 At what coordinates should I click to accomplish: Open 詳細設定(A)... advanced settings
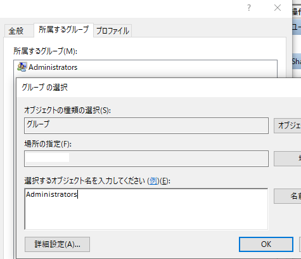pyautogui.click(x=57, y=244)
